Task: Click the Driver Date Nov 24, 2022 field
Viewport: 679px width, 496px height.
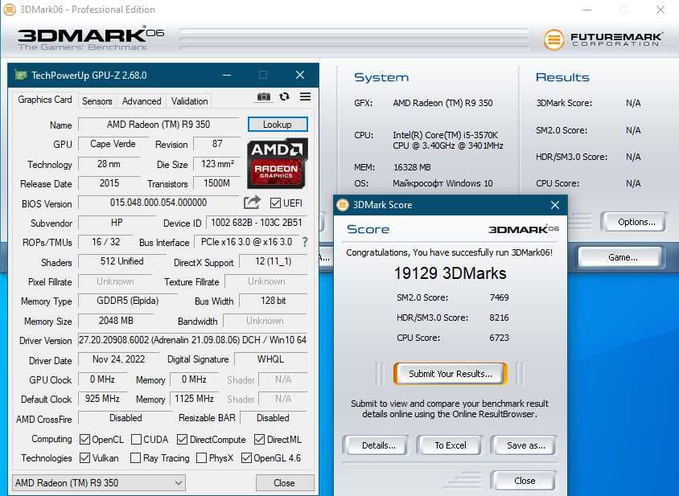Action: (118, 359)
